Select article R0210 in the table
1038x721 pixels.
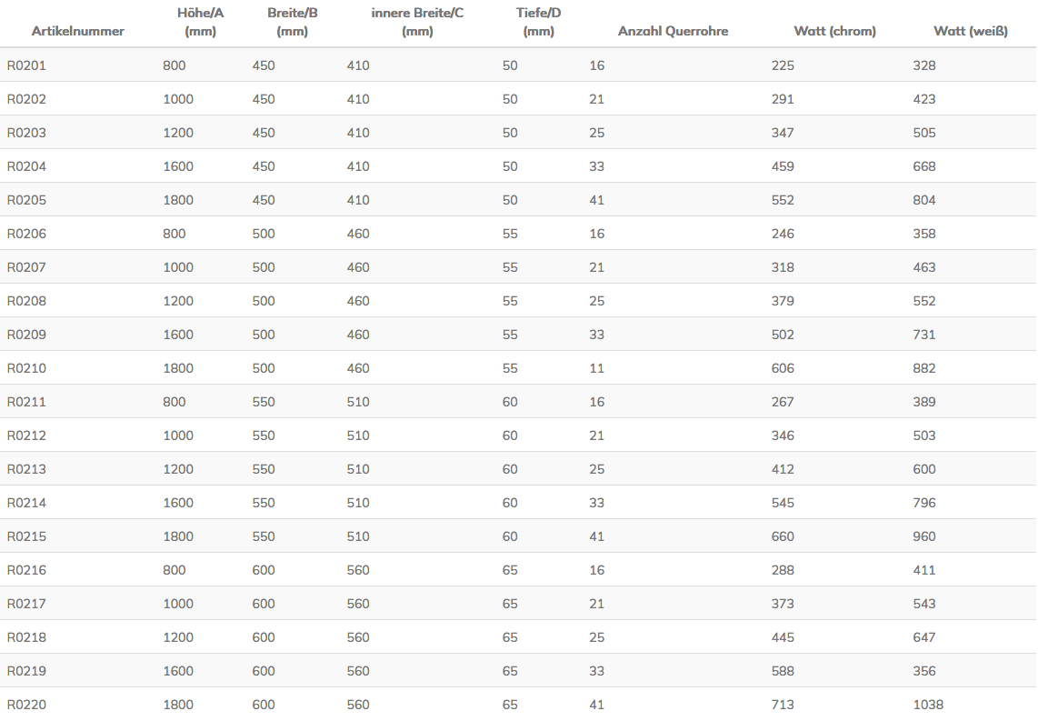(26, 368)
